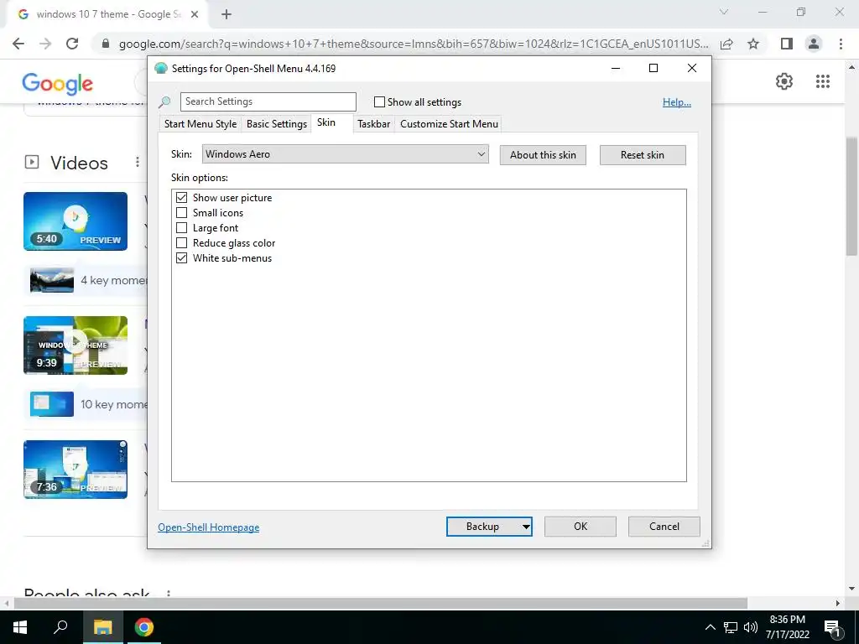The width and height of the screenshot is (859, 644).
Task: Open Customize Start Menu tab
Action: (x=450, y=124)
